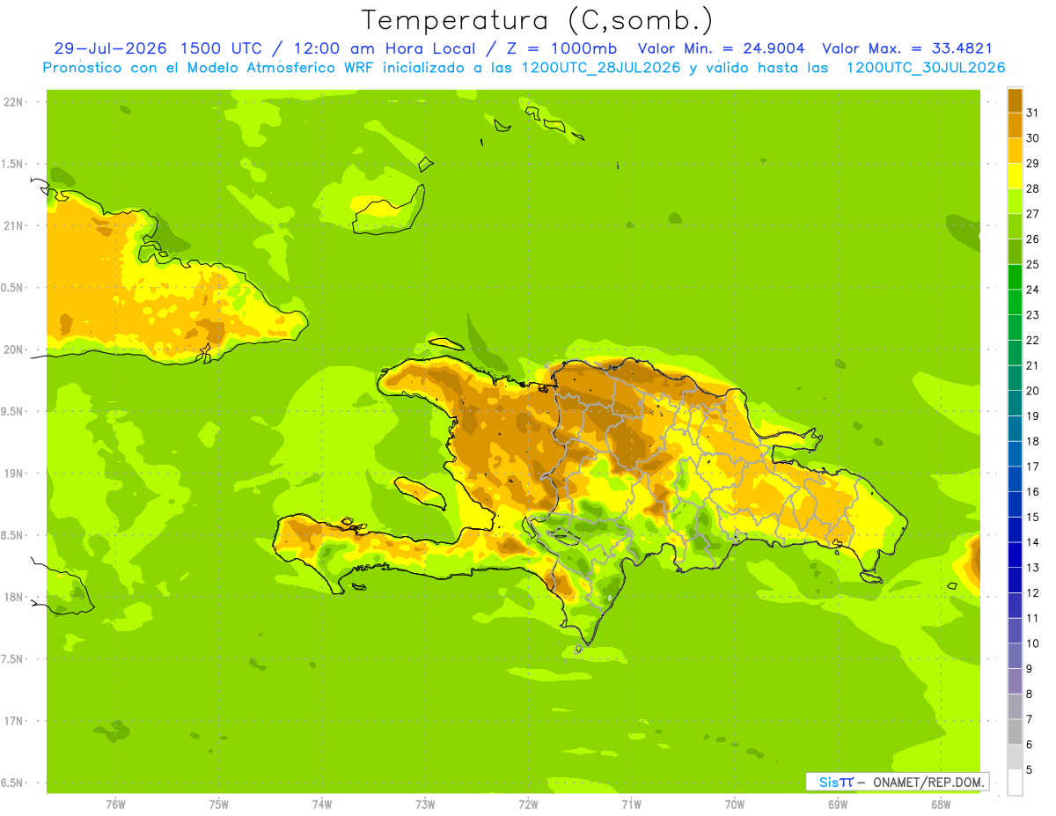Click the 7.5N latitude axis label
Viewport: 1056px width, 816px height.
pyautogui.click(x=12, y=659)
